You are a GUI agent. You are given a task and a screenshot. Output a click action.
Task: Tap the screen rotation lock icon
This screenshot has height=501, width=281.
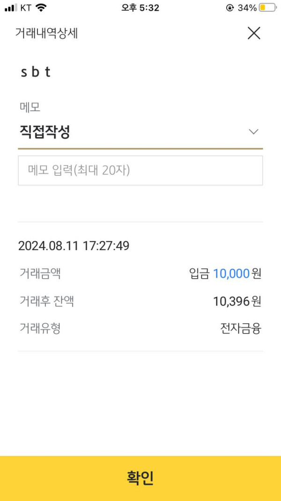tap(229, 8)
